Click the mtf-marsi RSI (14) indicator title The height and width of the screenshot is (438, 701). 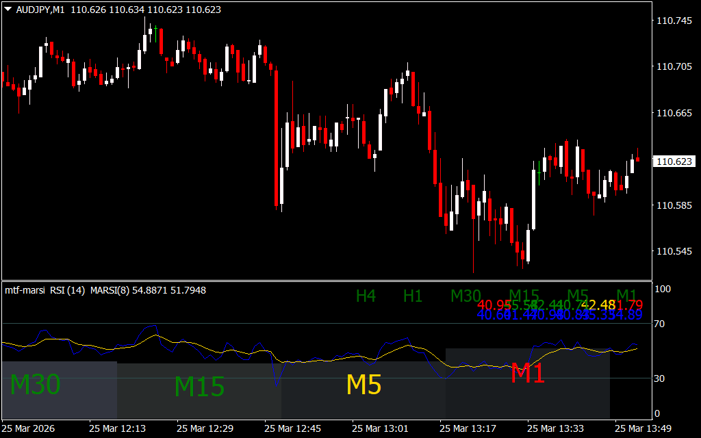(45, 290)
